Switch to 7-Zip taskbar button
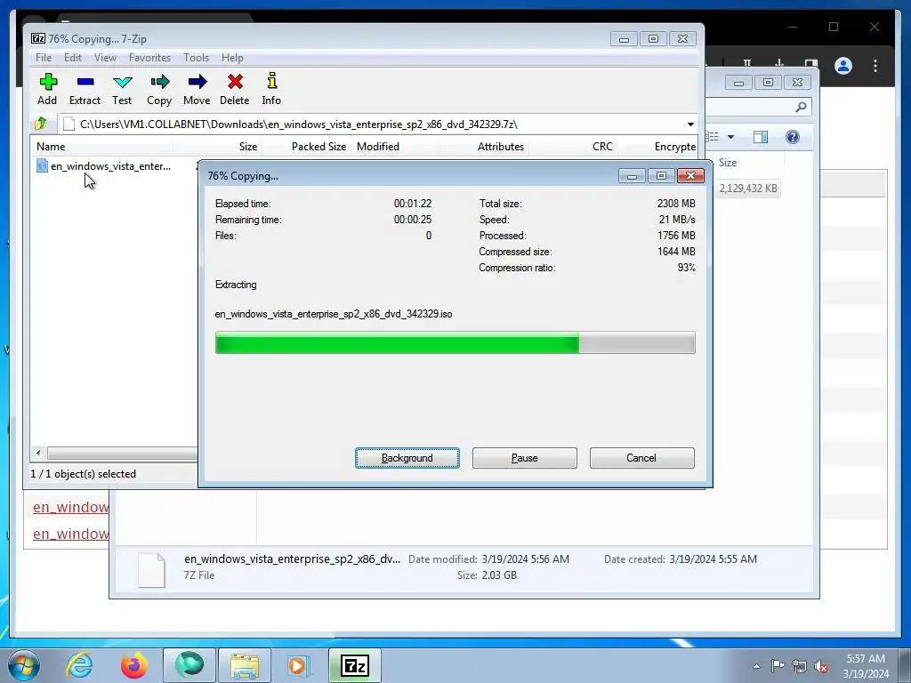 355,665
